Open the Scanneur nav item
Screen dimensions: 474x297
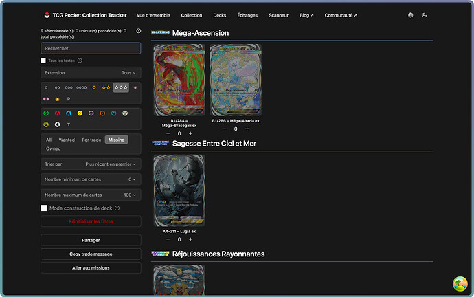coord(279,15)
